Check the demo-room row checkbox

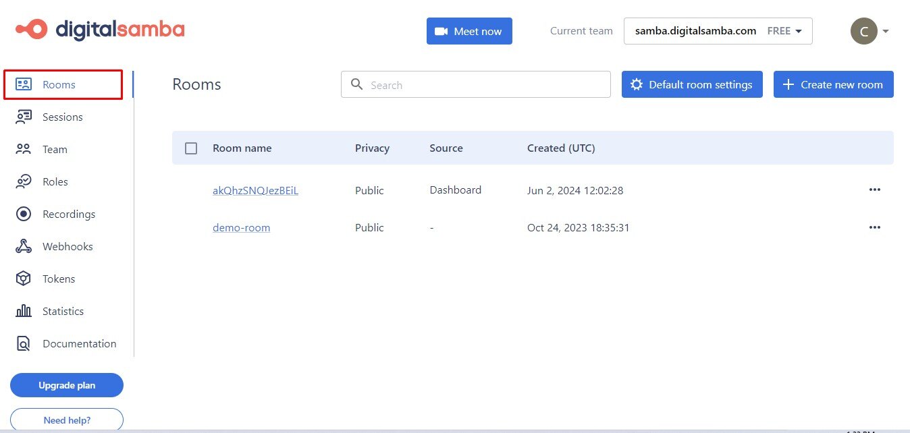[191, 227]
